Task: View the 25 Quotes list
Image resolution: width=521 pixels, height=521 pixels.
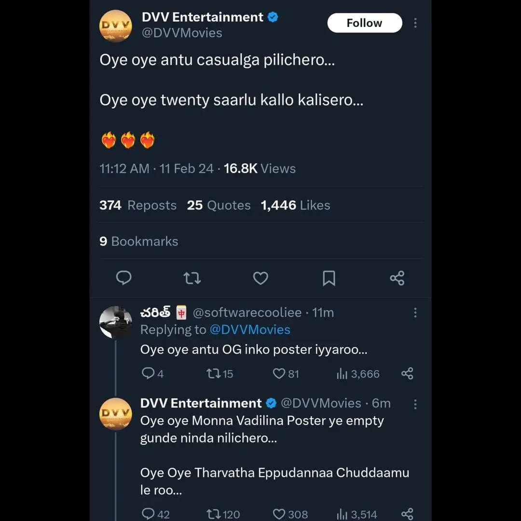Action: 219,206
